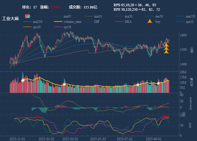Click the bottom buy arrow on price chart
Image resolution: width=197 pixels, height=141 pixels.
(x=166, y=52)
